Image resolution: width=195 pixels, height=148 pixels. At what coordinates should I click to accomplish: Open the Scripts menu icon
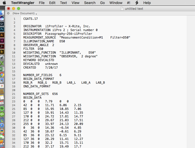point(137,3)
